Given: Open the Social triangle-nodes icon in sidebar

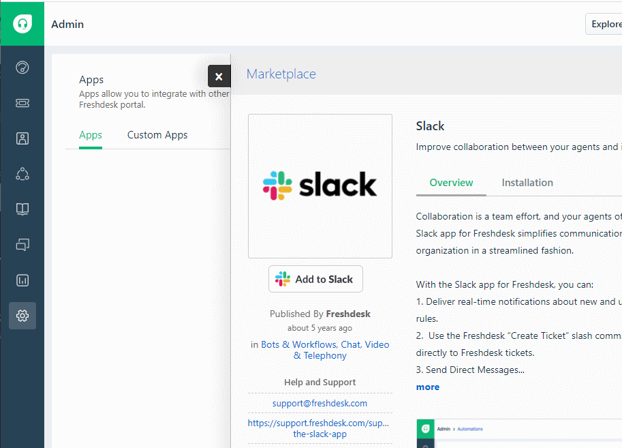Looking at the screenshot, I should pyautogui.click(x=22, y=174).
